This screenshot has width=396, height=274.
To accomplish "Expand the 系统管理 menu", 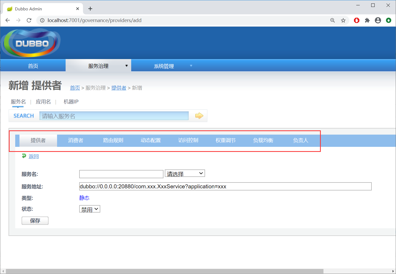I will coord(164,66).
